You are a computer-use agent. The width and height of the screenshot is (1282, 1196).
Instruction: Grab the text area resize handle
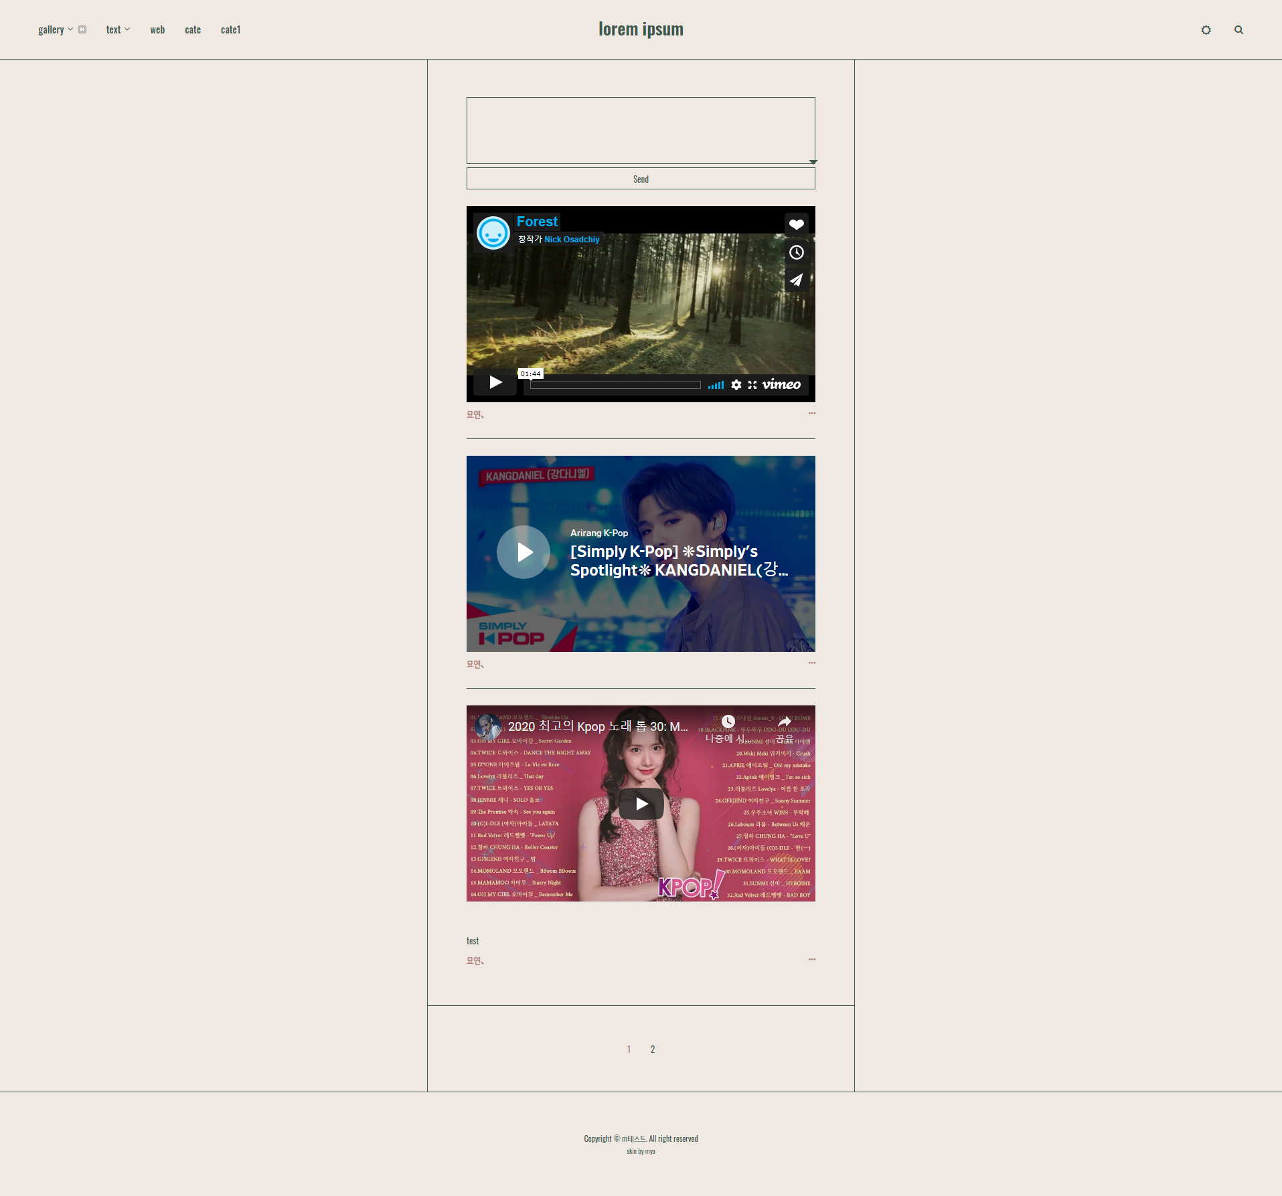pos(813,162)
